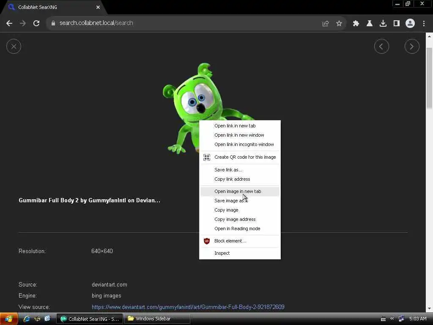Choose Copy image from context menu
The image size is (433, 325).
point(240,210)
